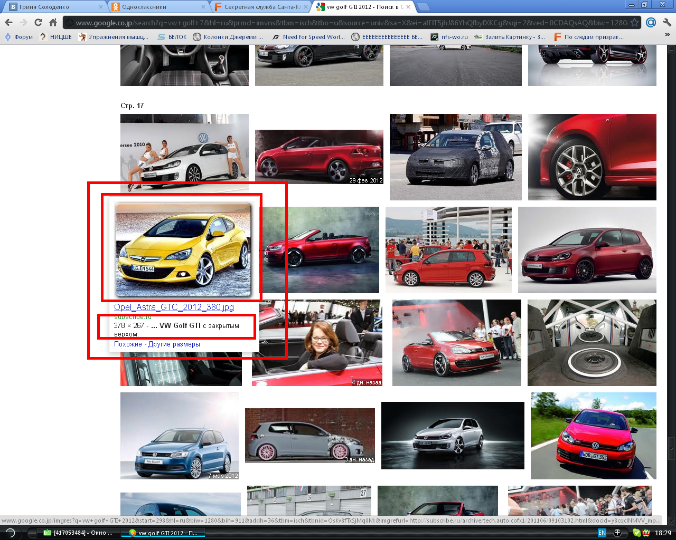Screen dimensions: 676x540
Task: Open the БЕЛОК bookmark
Action: tap(172, 37)
